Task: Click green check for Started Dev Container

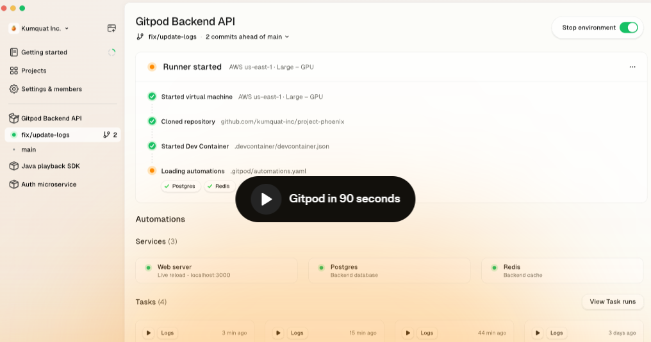Action: tap(152, 146)
